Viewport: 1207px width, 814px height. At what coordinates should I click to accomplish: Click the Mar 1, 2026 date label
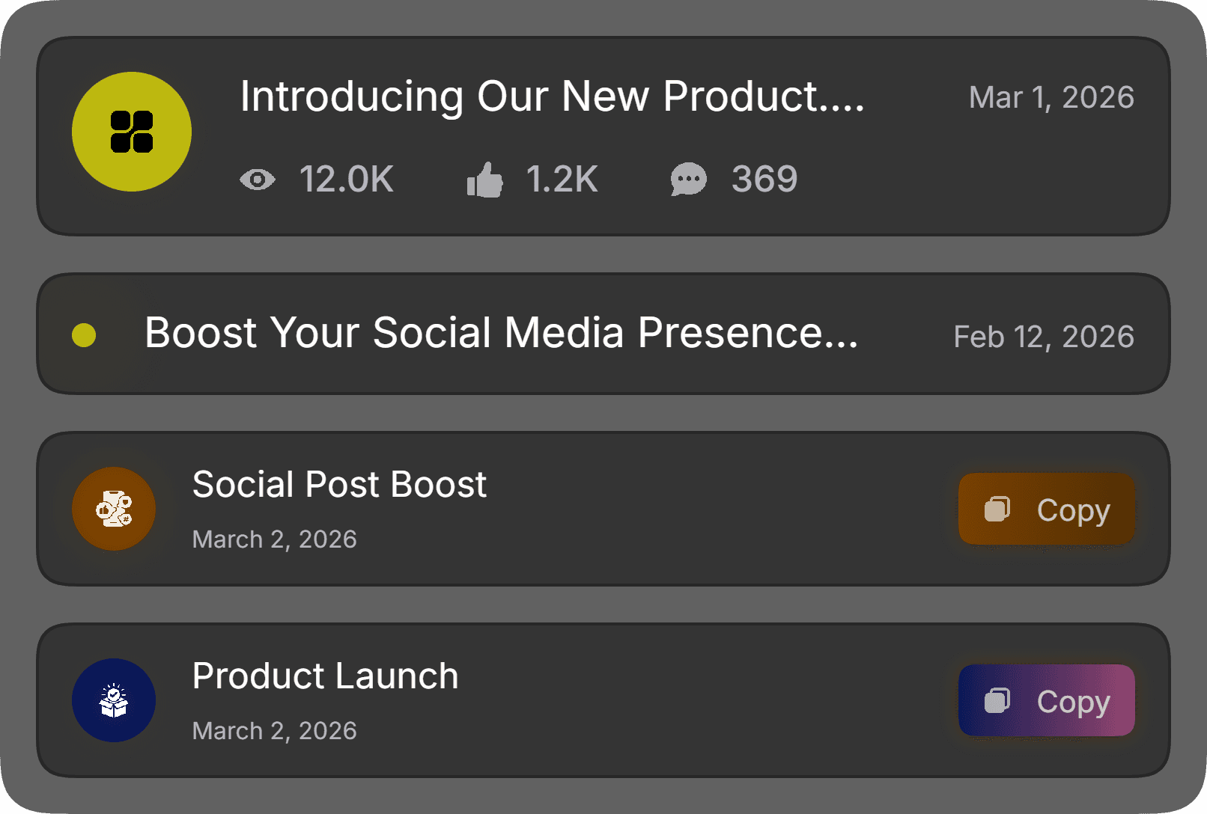pyautogui.click(x=1051, y=97)
